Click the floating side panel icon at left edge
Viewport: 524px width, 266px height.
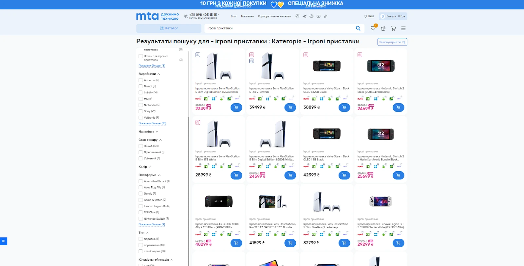tap(4, 241)
